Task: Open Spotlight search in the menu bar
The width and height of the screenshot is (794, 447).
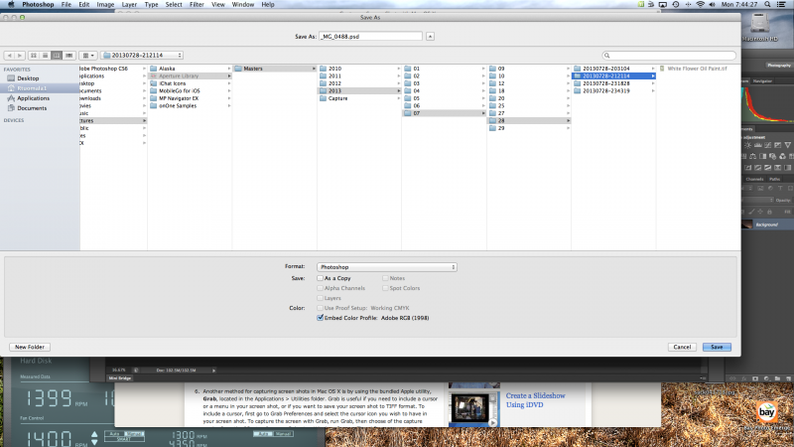Action: 767,5
